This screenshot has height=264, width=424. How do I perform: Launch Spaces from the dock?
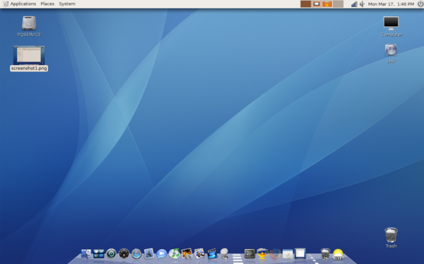(99, 253)
